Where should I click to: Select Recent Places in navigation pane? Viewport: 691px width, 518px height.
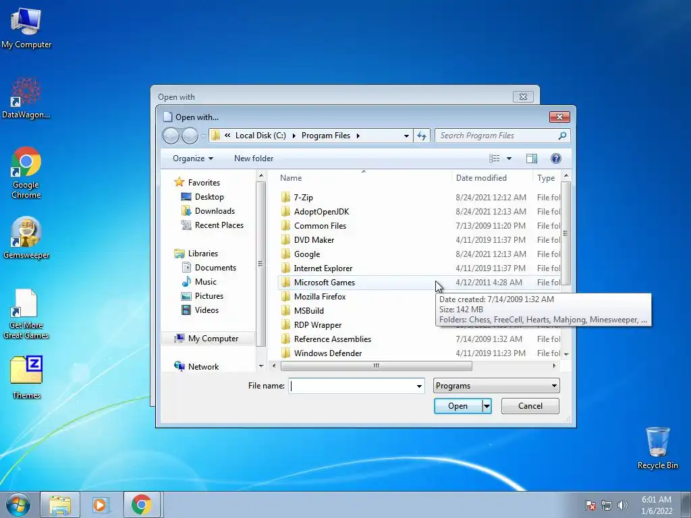pos(213,225)
